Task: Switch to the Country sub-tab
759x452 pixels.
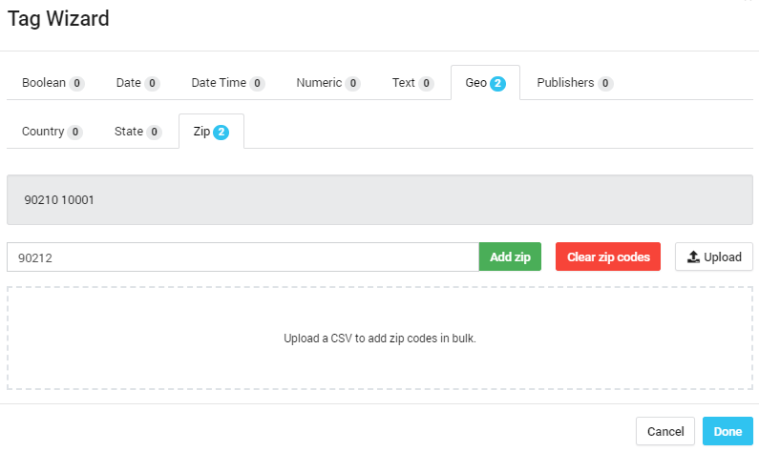Action: click(x=52, y=132)
